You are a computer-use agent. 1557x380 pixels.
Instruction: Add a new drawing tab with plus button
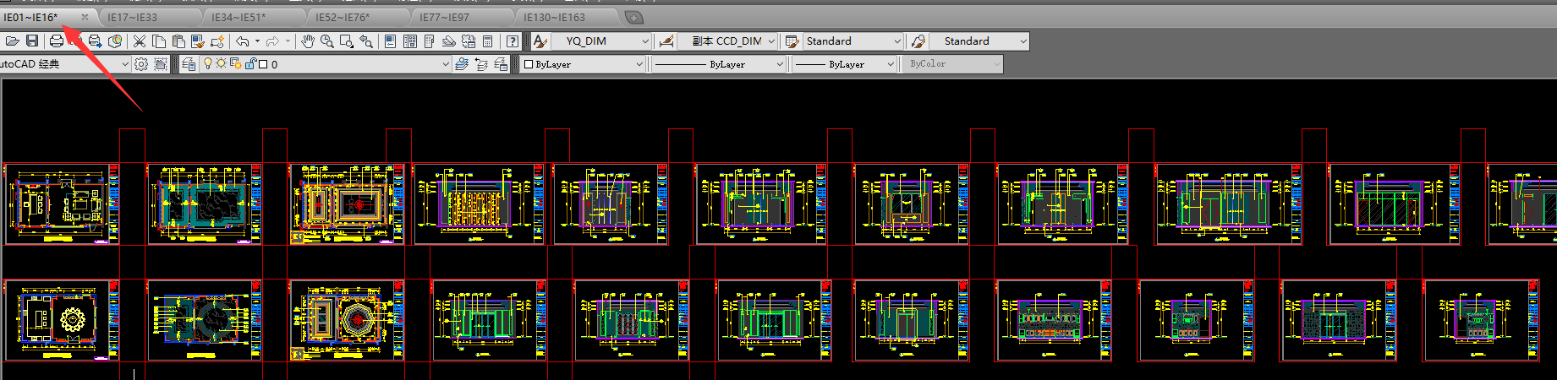633,17
